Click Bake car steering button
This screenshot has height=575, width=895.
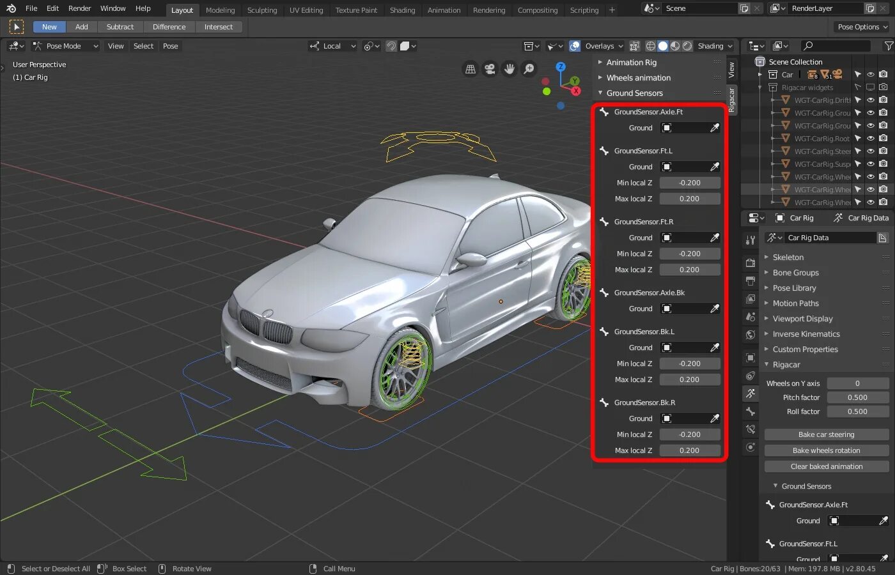tap(826, 434)
